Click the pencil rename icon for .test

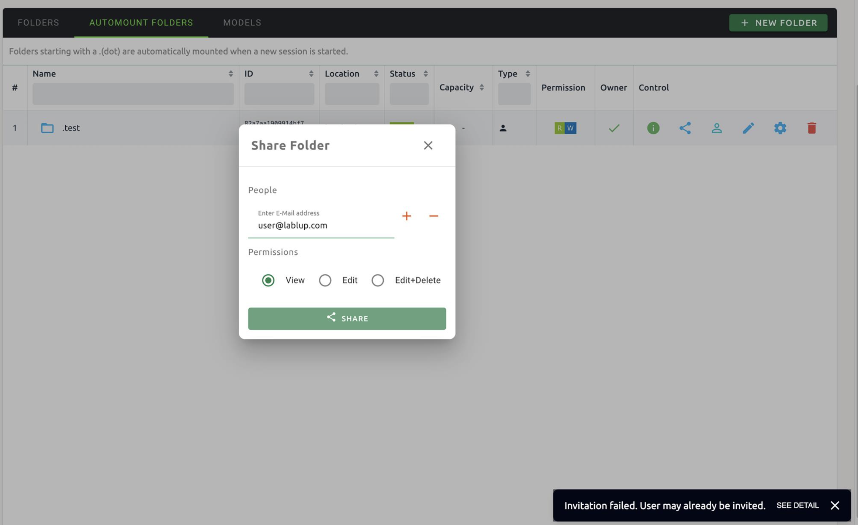(x=748, y=128)
